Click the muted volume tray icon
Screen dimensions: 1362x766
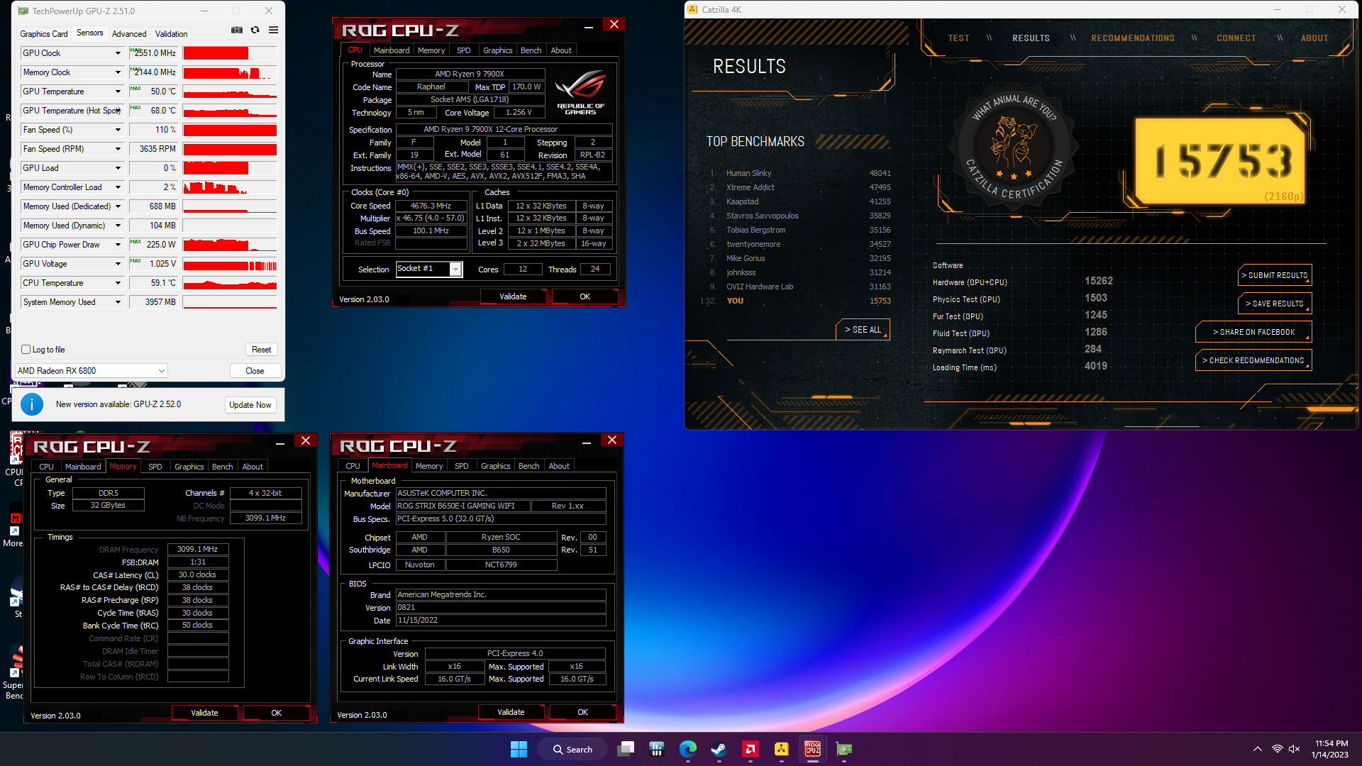pyautogui.click(x=1295, y=749)
